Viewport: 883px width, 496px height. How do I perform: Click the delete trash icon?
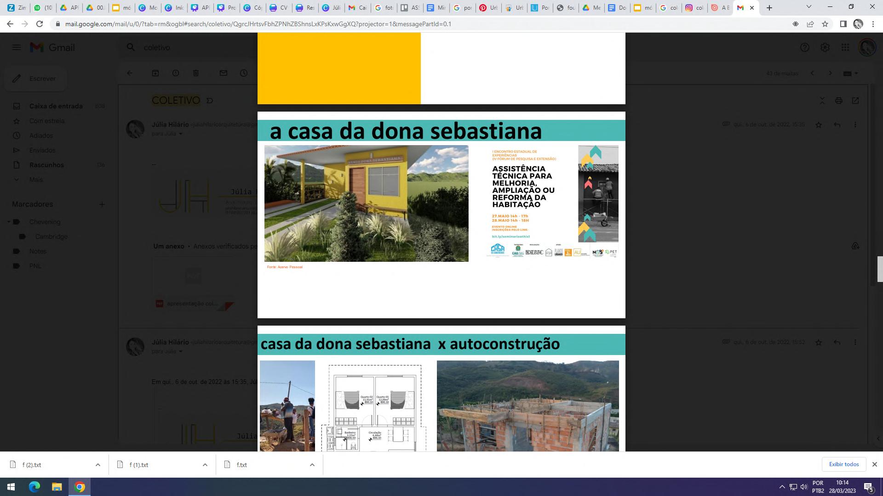(x=196, y=73)
